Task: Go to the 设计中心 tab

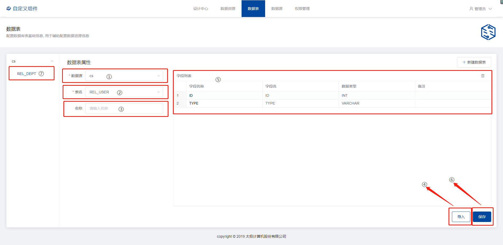Action: click(x=201, y=9)
